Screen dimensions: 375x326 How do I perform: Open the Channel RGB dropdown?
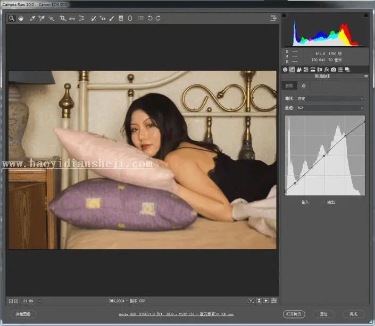tap(330, 108)
